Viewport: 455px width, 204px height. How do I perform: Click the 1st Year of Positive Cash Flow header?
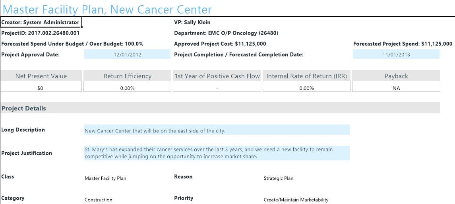click(217, 76)
